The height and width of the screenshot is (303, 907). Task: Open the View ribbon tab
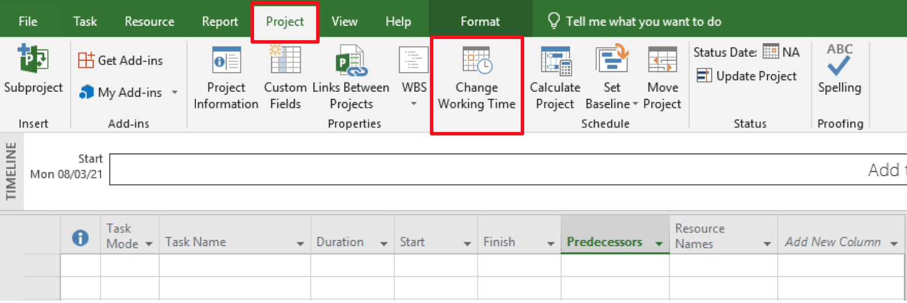344,21
